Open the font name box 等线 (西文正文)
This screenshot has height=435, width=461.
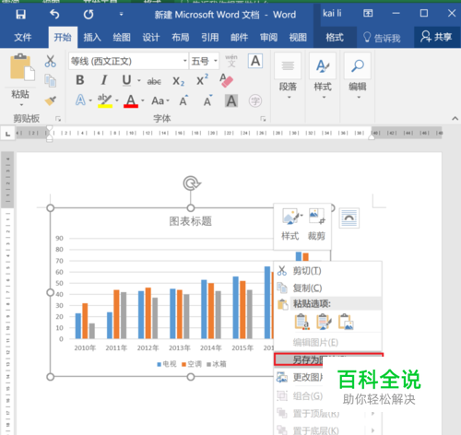128,61
